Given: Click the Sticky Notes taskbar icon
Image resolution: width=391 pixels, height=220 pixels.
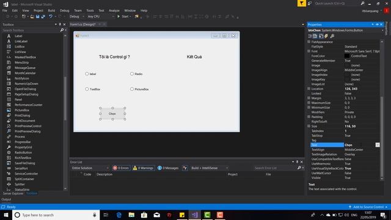Looking at the screenshot, I should [x=182, y=215].
